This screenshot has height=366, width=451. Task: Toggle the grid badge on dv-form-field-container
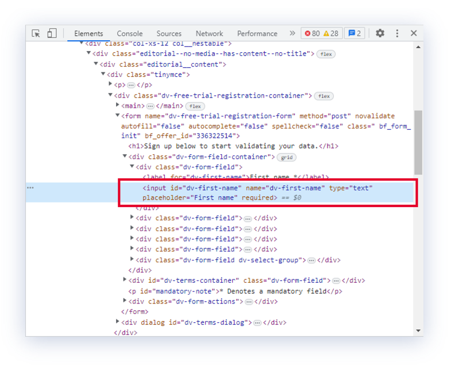286,157
